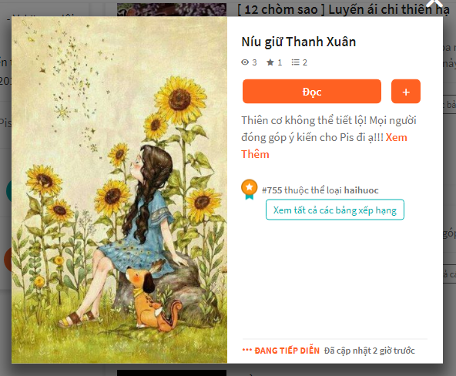456x376 pixels.
Task: Click the eye icon showing reads
Action: [x=245, y=62]
